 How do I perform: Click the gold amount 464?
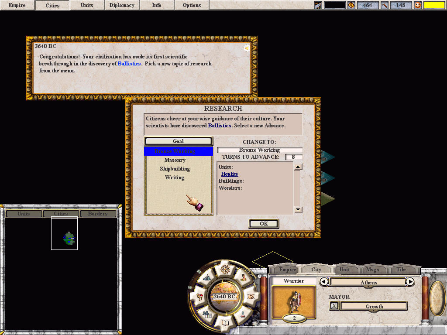(368, 5)
